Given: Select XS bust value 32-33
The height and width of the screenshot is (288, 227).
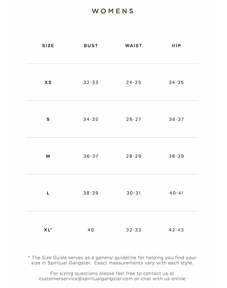Looking at the screenshot, I should (91, 83).
